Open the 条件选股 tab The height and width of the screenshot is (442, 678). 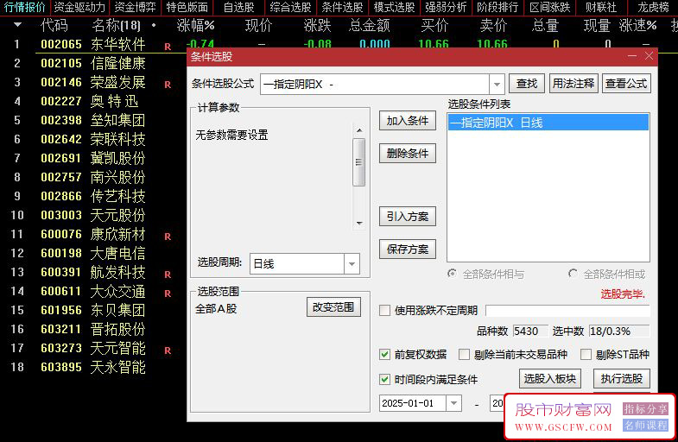point(343,8)
